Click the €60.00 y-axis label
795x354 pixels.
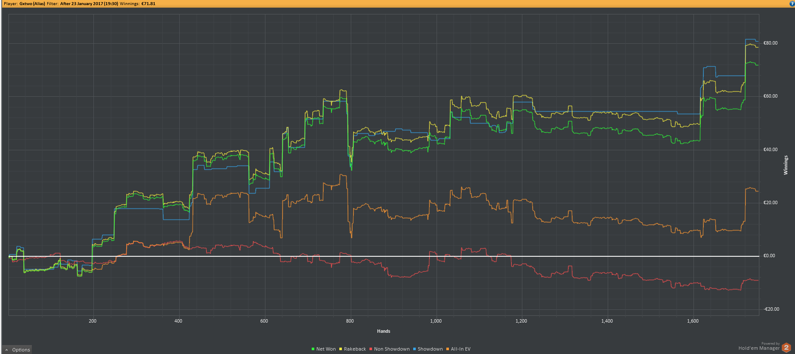click(x=770, y=96)
